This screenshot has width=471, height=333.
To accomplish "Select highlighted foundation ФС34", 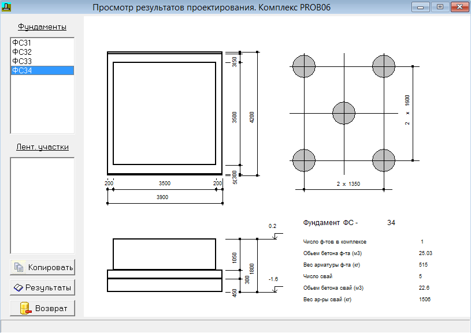I will (42, 70).
